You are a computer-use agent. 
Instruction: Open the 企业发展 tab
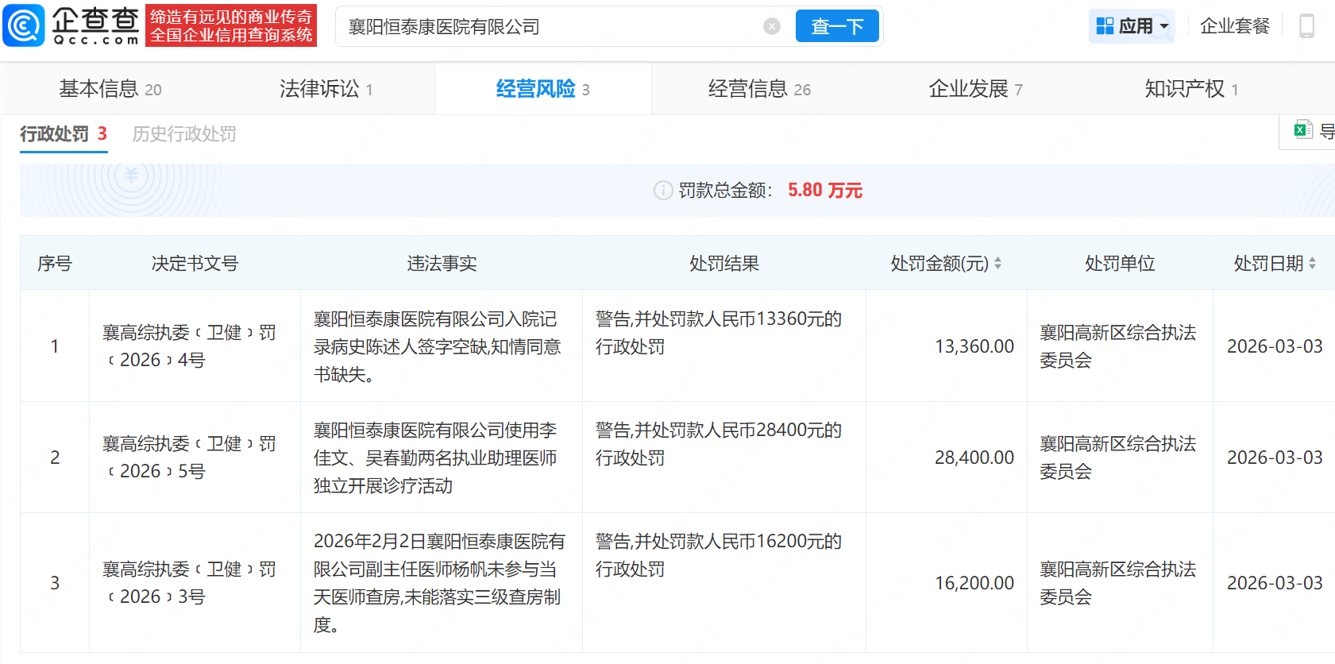pyautogui.click(x=975, y=89)
